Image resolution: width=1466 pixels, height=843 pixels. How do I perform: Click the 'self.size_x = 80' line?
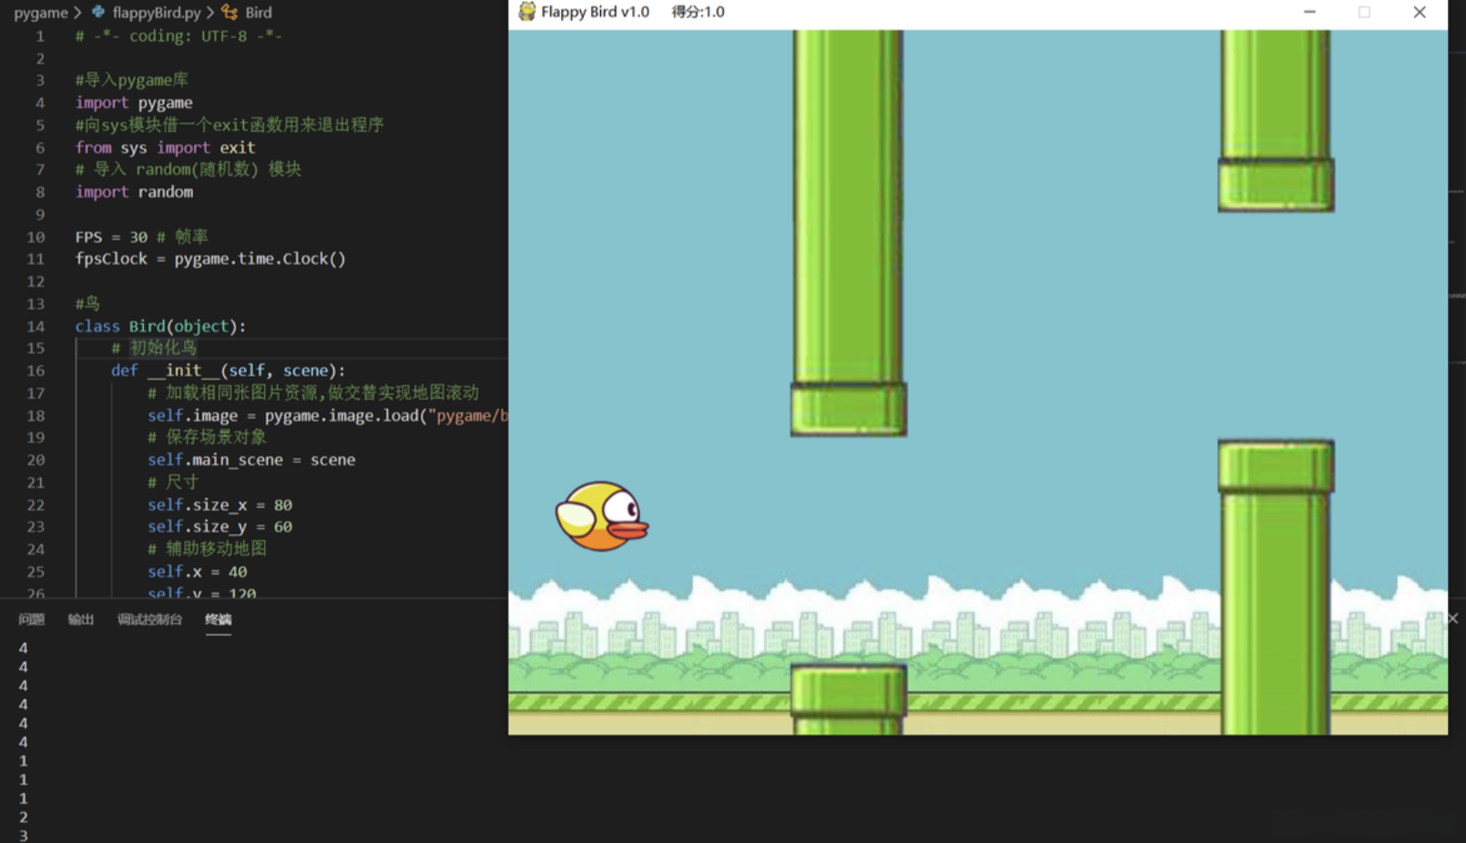tap(220, 504)
